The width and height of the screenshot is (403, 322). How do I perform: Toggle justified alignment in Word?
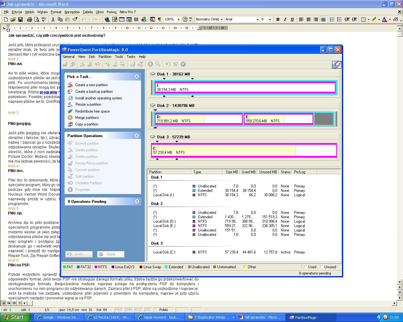[323, 19]
